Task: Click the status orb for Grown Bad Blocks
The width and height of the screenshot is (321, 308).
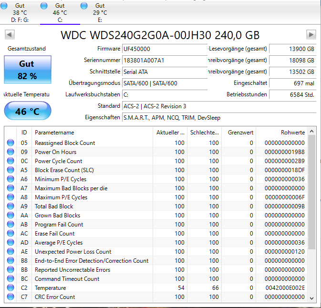Action: (10, 215)
